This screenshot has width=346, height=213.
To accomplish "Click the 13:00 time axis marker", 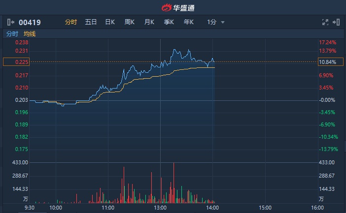I will [161, 208].
